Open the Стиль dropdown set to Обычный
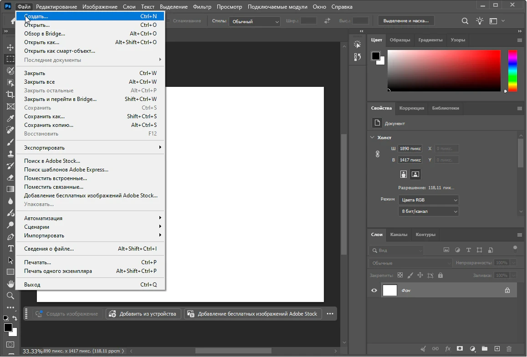Viewport: 527px width, 357px height. [255, 21]
